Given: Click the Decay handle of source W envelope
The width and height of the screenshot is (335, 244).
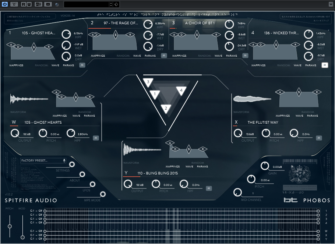Looking at the screenshot, I should click(61, 97).
